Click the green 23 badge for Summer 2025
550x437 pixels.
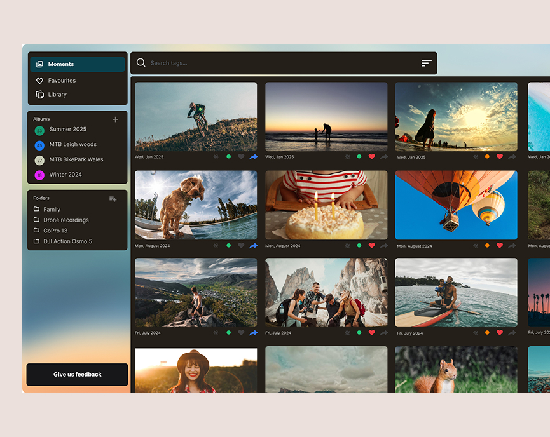pyautogui.click(x=39, y=131)
